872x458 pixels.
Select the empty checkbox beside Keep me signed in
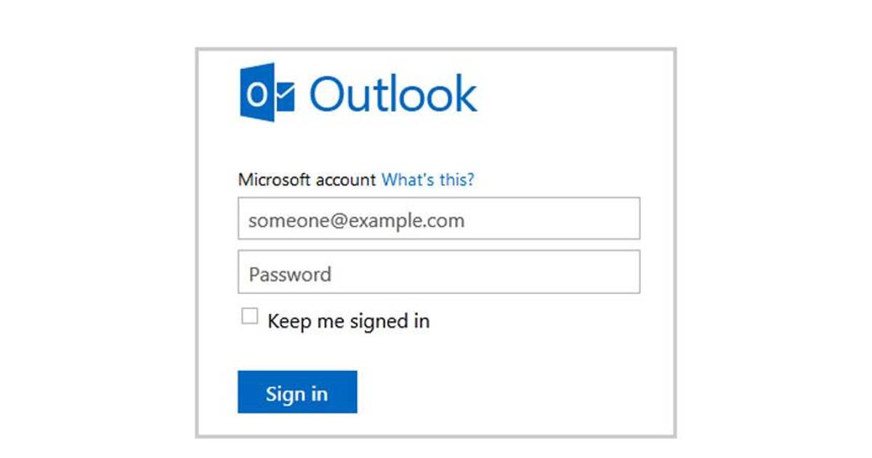point(250,316)
